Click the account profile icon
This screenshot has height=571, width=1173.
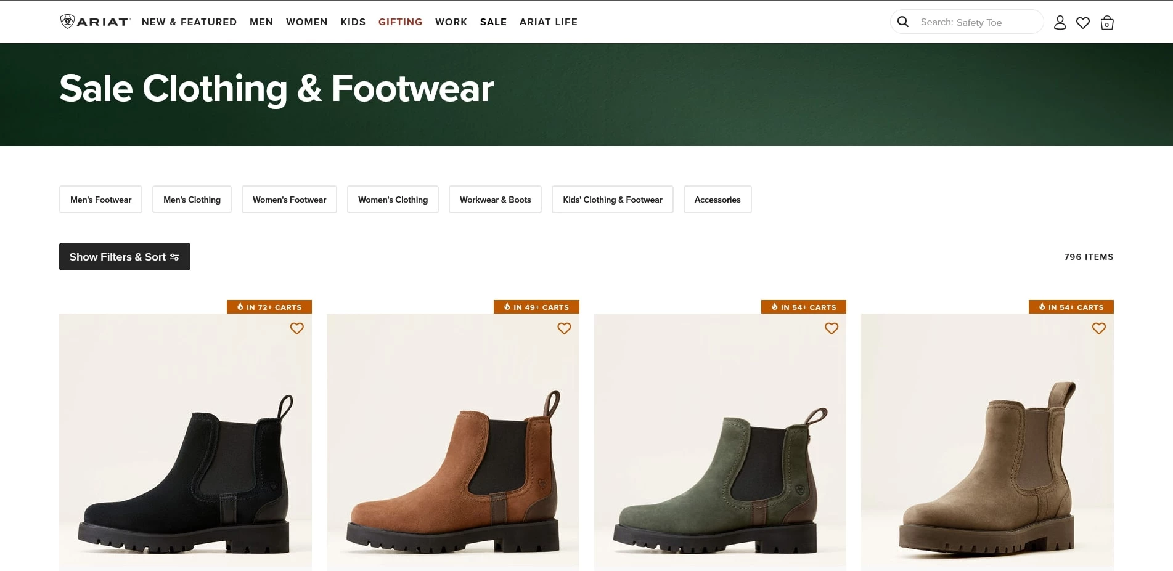tap(1060, 22)
